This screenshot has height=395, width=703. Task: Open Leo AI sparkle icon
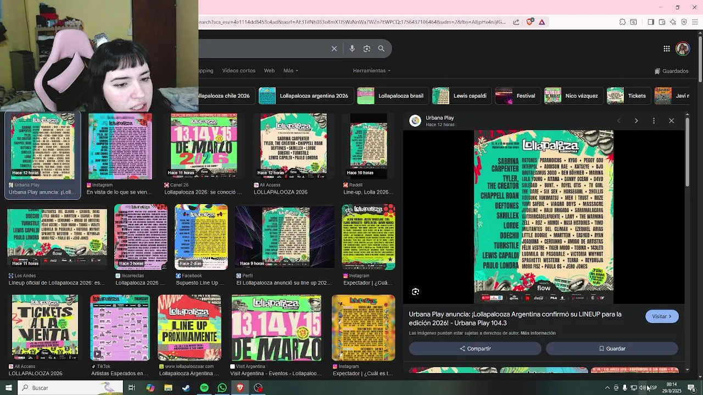coord(673,22)
